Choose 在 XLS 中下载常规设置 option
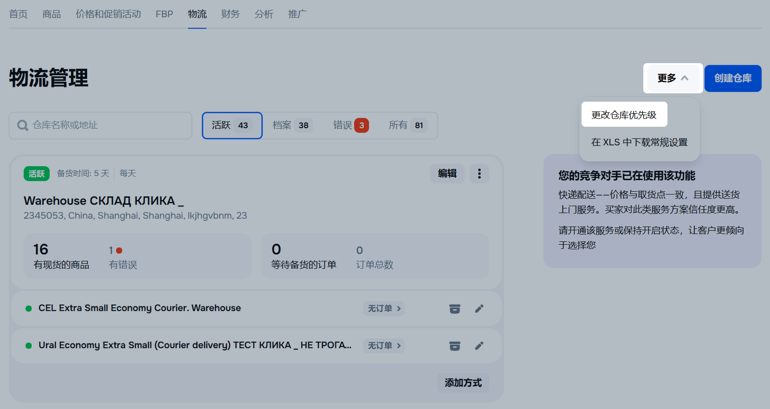This screenshot has width=770, height=409. [x=639, y=143]
